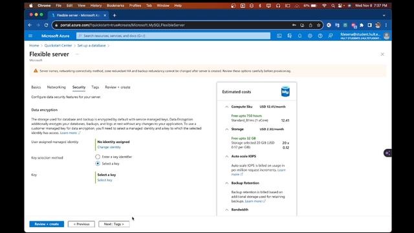The height and width of the screenshot is (233, 414).
Task: Click the MySQL icon in Estimated costs
Action: 285,92
